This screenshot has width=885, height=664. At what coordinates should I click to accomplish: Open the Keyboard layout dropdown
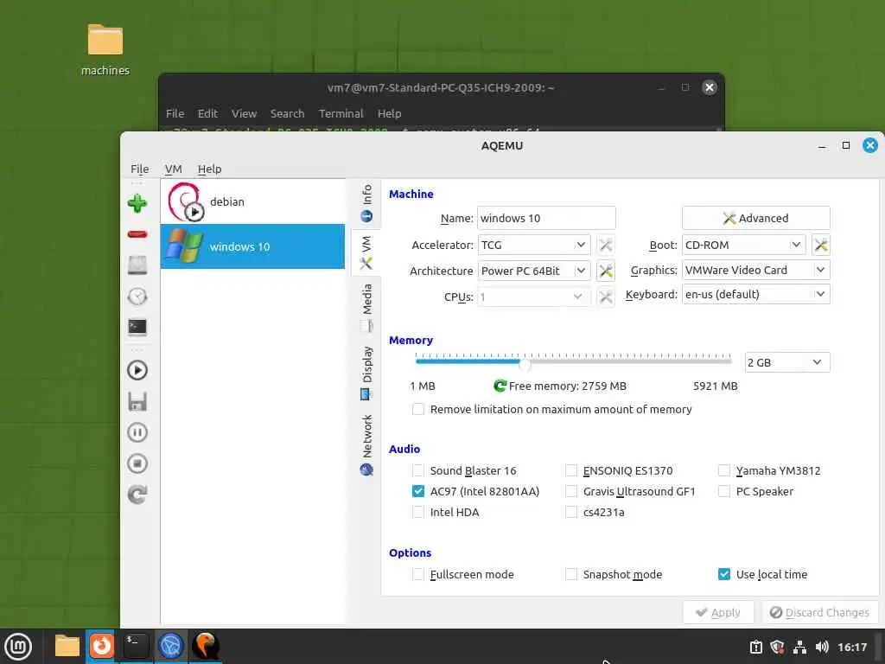(755, 294)
